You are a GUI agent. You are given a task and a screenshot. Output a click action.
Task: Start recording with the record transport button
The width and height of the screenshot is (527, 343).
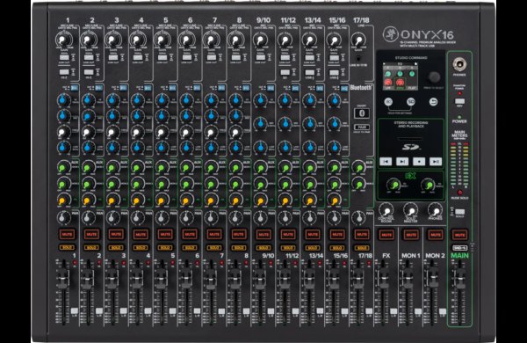point(419,162)
